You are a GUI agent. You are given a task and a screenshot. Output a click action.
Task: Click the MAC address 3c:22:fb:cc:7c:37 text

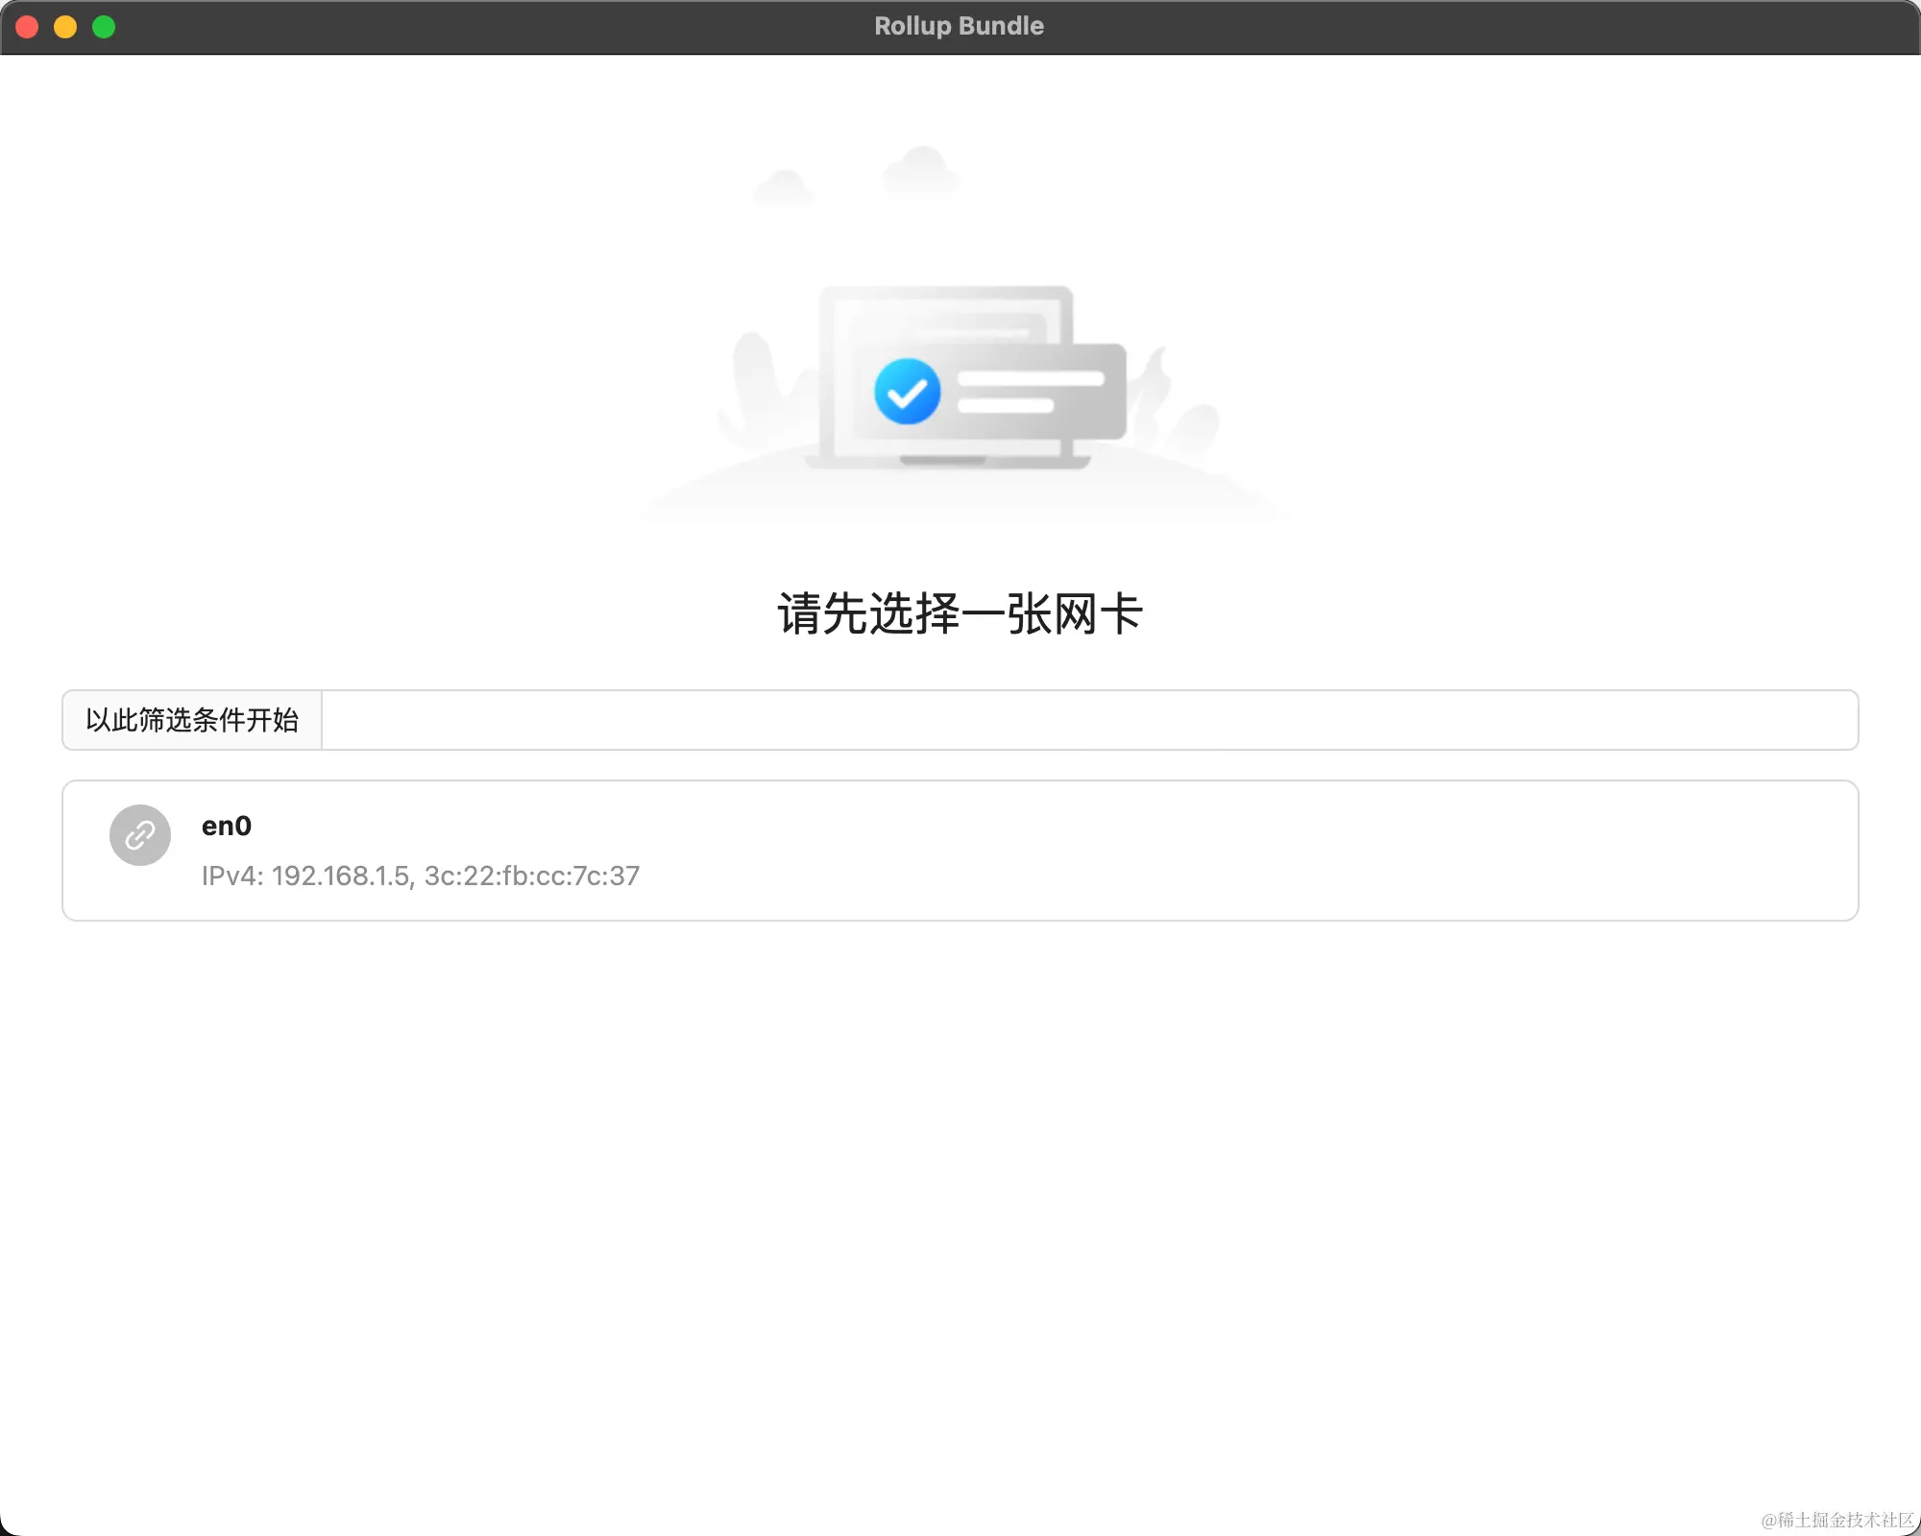click(x=531, y=876)
